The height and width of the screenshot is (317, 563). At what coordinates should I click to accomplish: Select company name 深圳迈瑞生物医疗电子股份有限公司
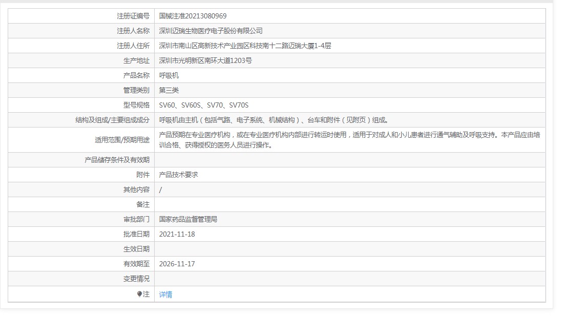tap(211, 31)
